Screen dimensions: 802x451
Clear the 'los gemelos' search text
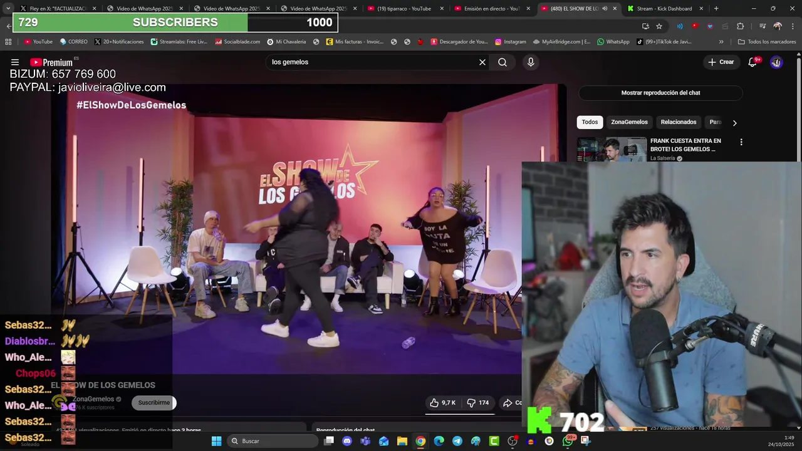(482, 62)
